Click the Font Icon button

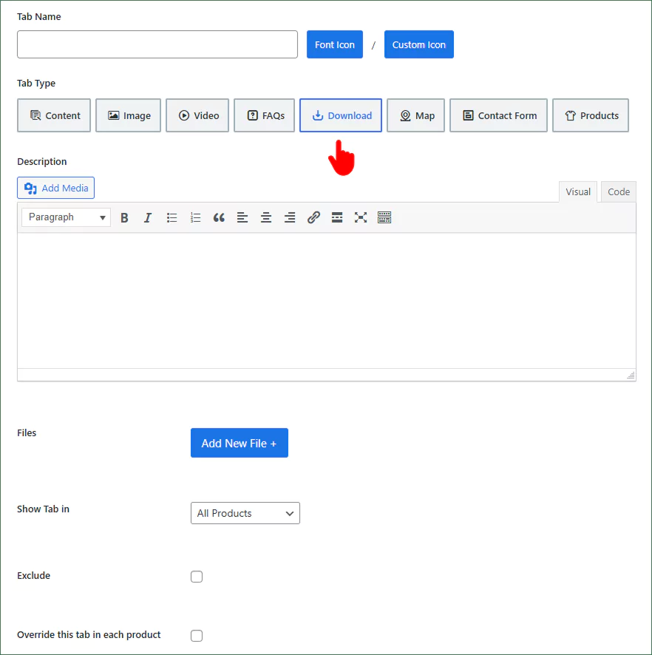click(x=335, y=44)
